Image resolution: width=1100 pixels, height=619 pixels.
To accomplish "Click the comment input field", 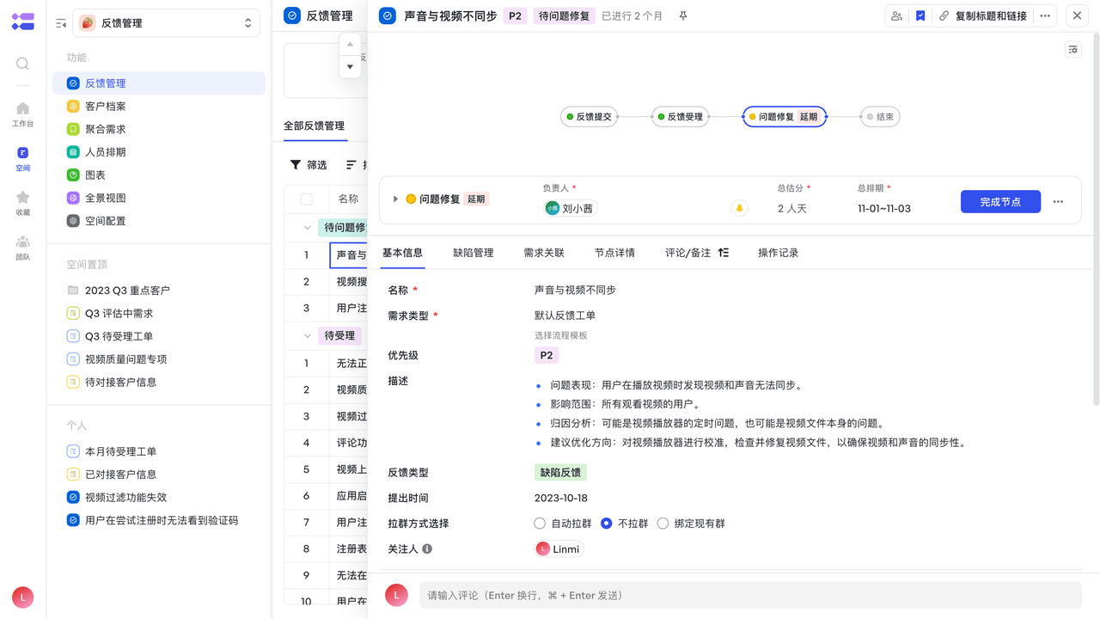I will click(x=749, y=595).
